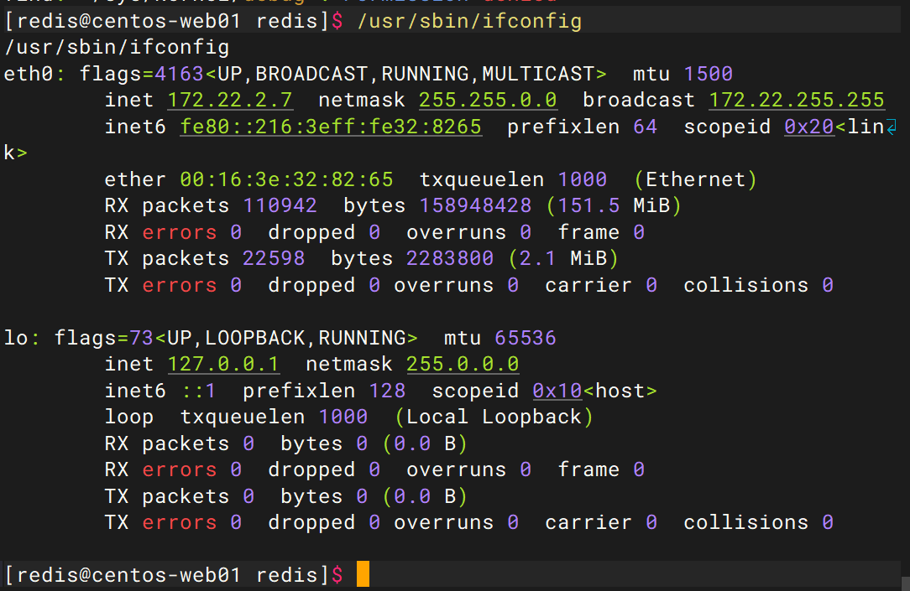Click the TX packets count 22598
Viewport: 910px width, 591px height.
coord(274,259)
